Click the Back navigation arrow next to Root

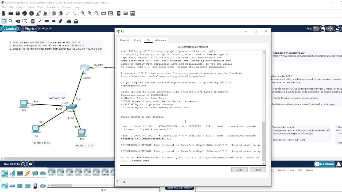point(316,29)
